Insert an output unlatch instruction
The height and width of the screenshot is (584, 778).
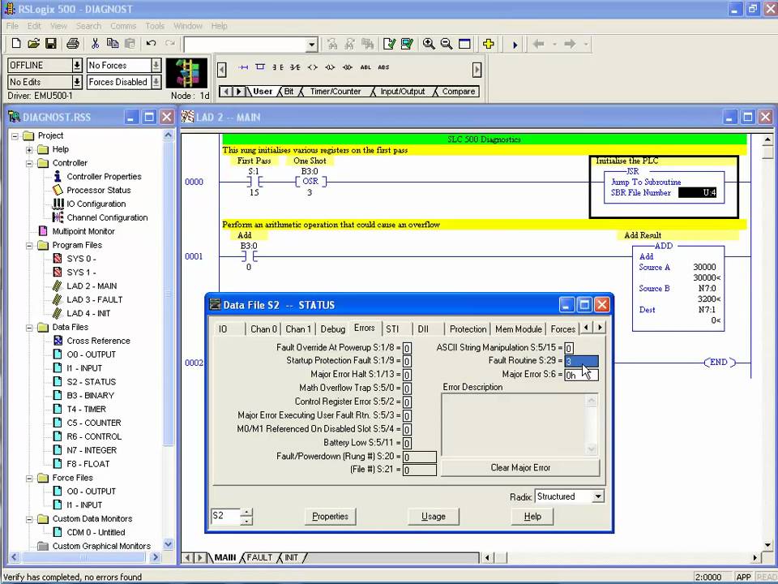(x=348, y=67)
